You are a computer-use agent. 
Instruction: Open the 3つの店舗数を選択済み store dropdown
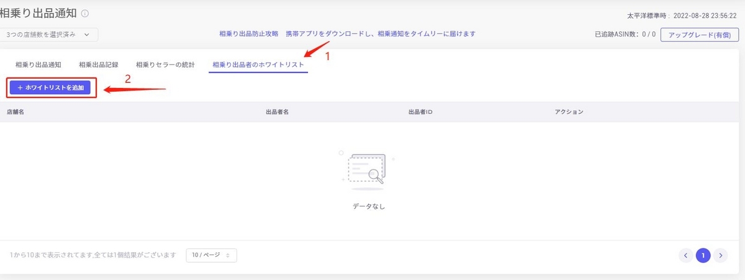point(49,35)
